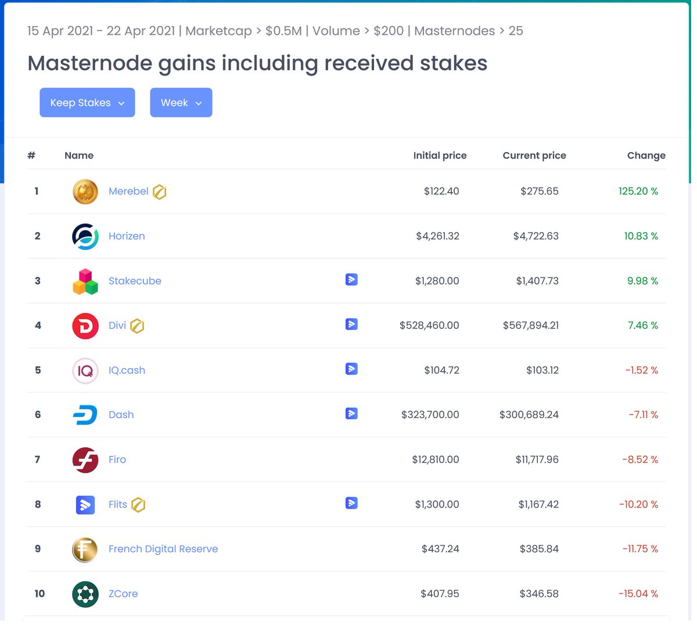Image resolution: width=697 pixels, height=626 pixels.
Task: Click the gold badge next to Merebel
Action: tap(160, 192)
